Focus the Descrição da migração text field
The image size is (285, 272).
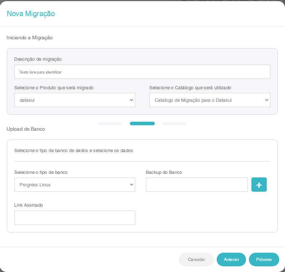(142, 72)
